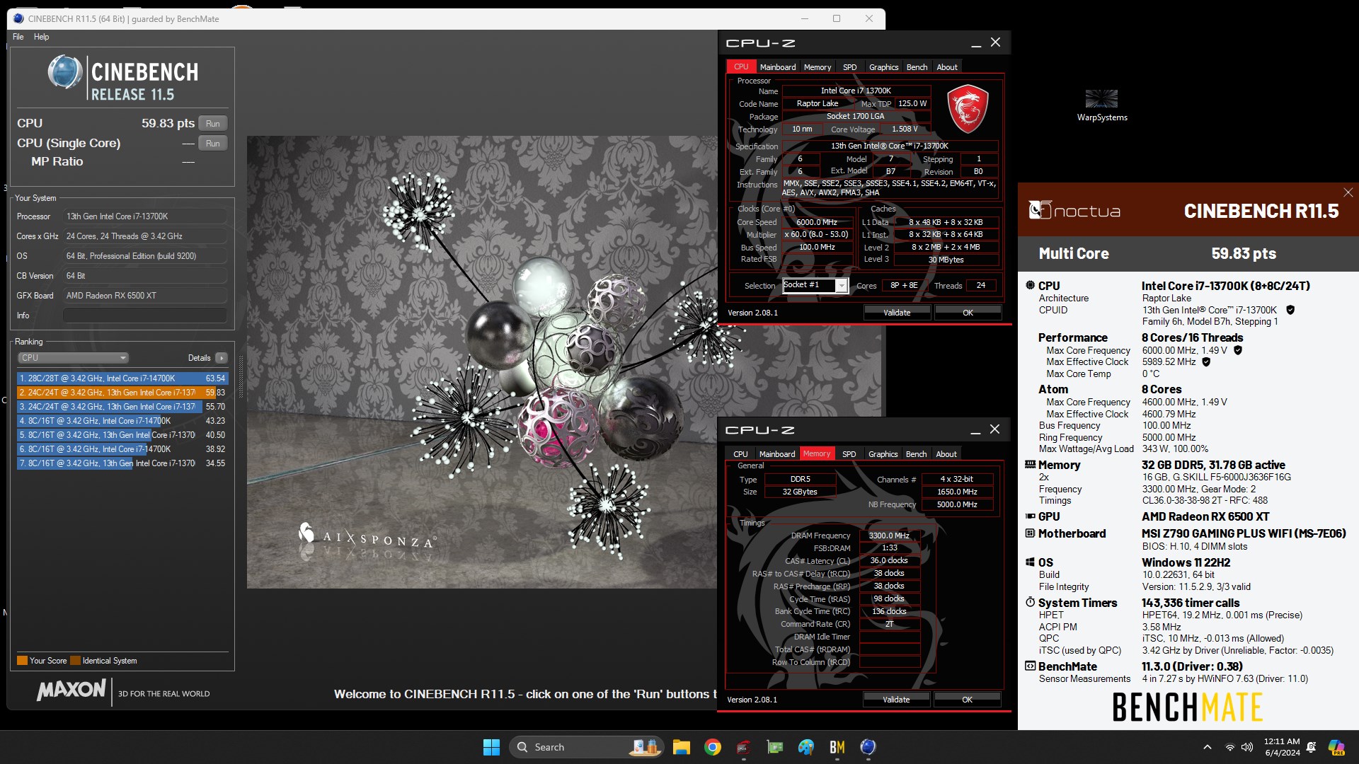Click verified shield beside 5989.52 MHz clock
1359x764 pixels.
click(x=1206, y=362)
